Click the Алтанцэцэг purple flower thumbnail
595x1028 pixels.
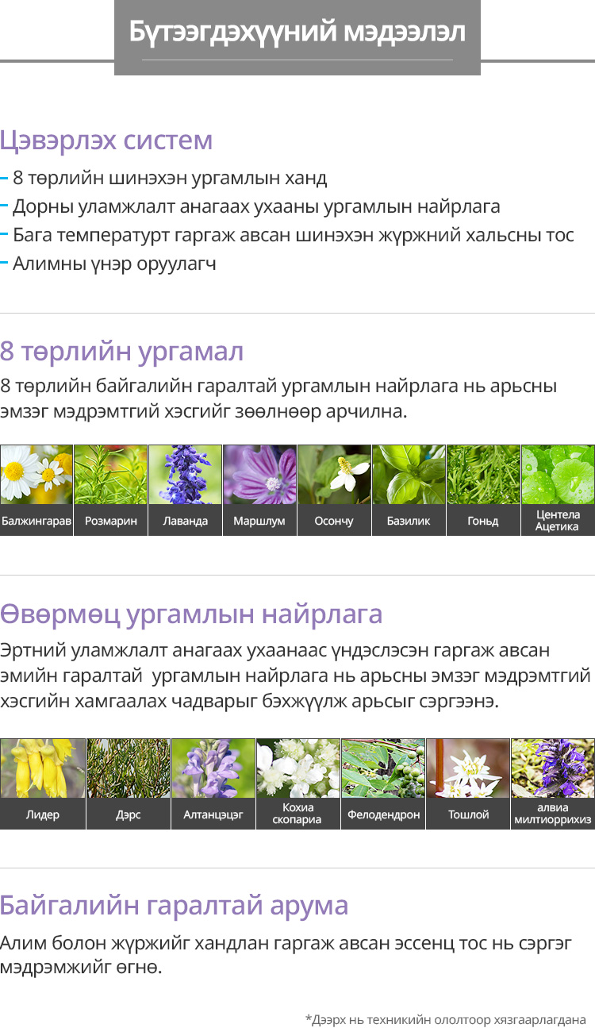[x=213, y=768]
